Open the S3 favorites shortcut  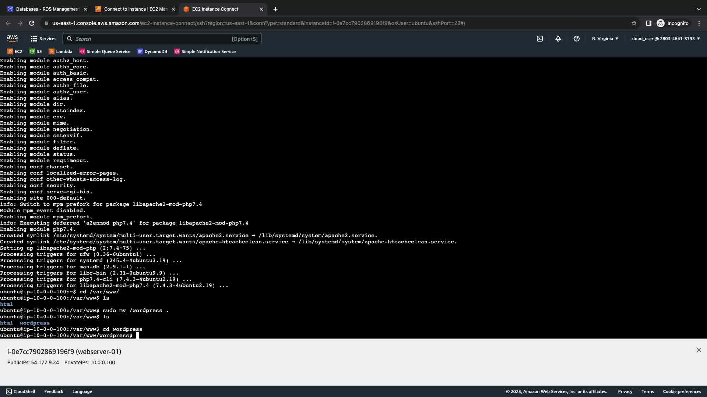point(35,51)
